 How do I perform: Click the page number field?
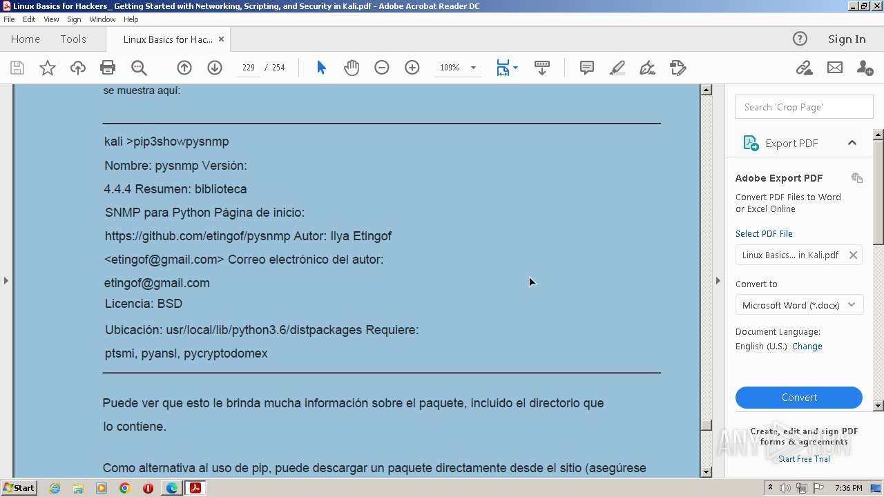point(249,68)
